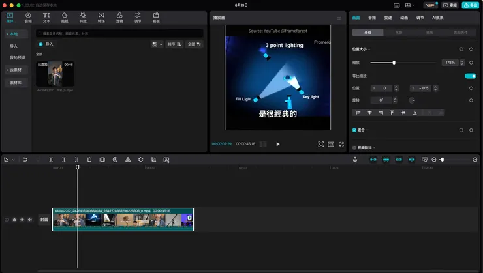Click the undo arrow in timeline toolbar
483x273 pixels.
25,160
